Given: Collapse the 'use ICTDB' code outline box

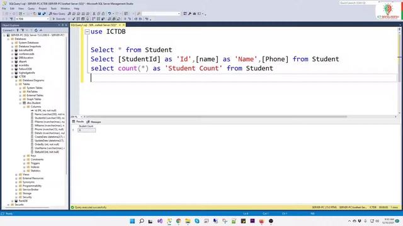Looking at the screenshot, I should [x=87, y=32].
